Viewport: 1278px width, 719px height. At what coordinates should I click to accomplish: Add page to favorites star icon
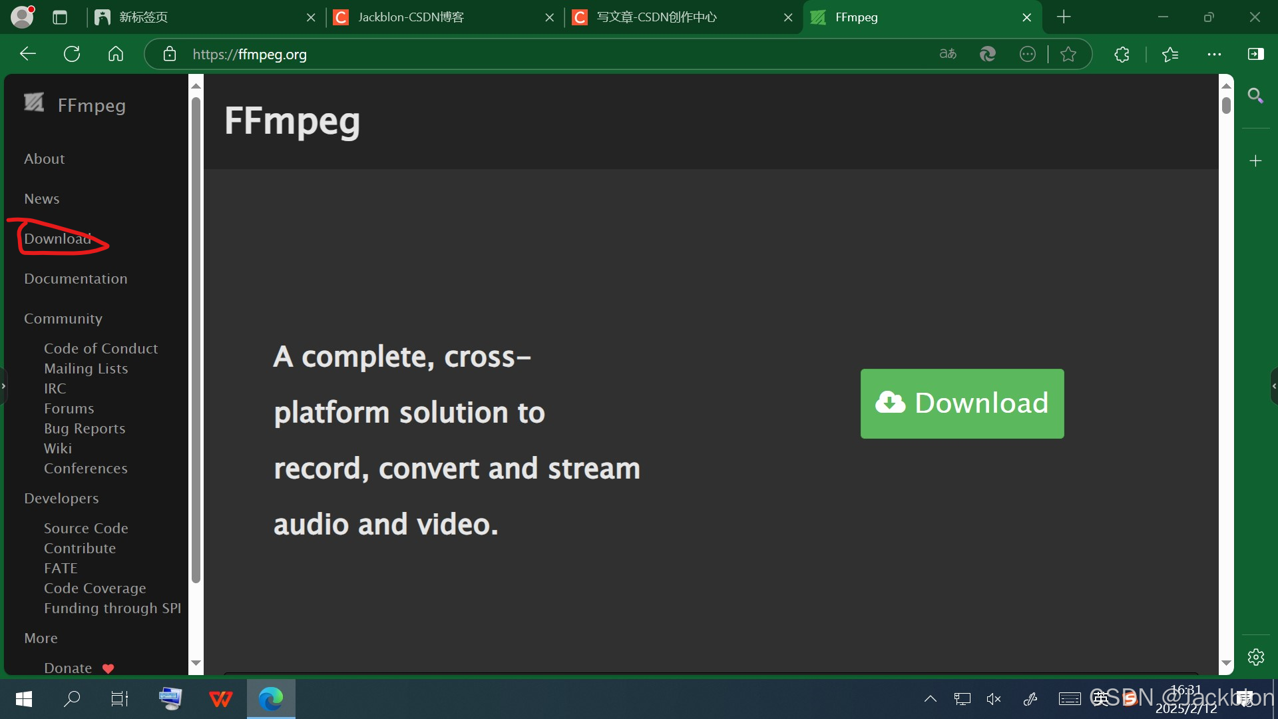pos(1068,54)
